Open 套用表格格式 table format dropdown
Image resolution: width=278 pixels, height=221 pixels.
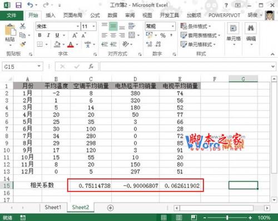200,35
